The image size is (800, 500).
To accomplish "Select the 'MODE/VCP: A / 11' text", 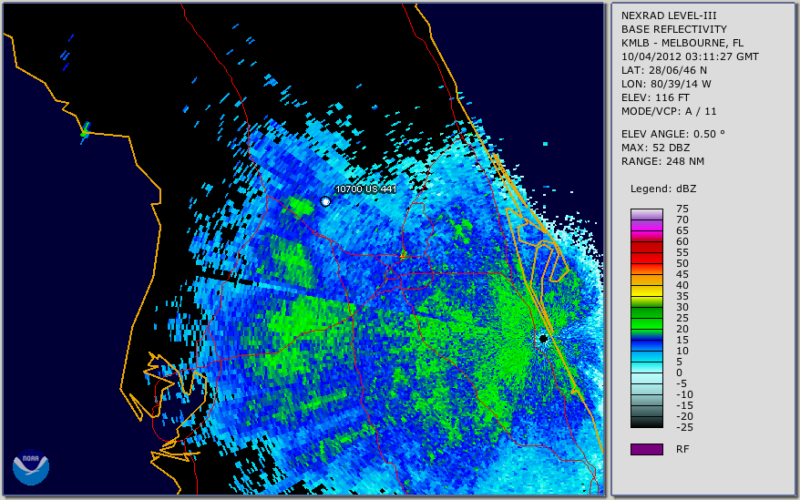I will [x=669, y=111].
